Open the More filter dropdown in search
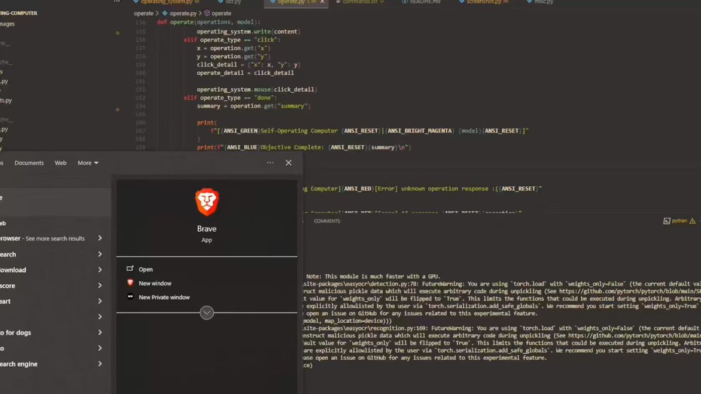This screenshot has width=701, height=394. point(88,163)
